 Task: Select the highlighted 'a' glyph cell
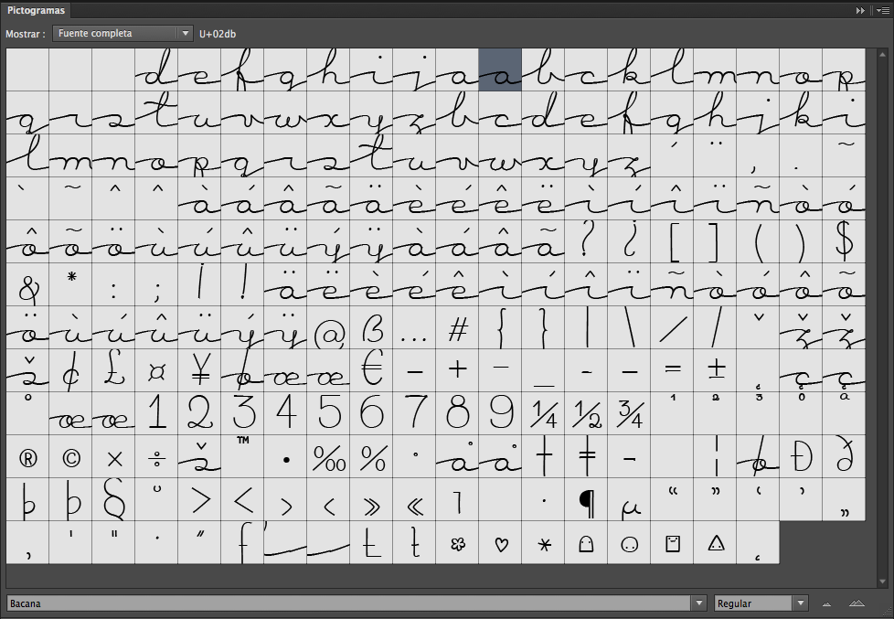500,69
